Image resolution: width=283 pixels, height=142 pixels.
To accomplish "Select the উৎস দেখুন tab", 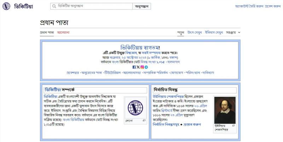I will click(x=195, y=32).
